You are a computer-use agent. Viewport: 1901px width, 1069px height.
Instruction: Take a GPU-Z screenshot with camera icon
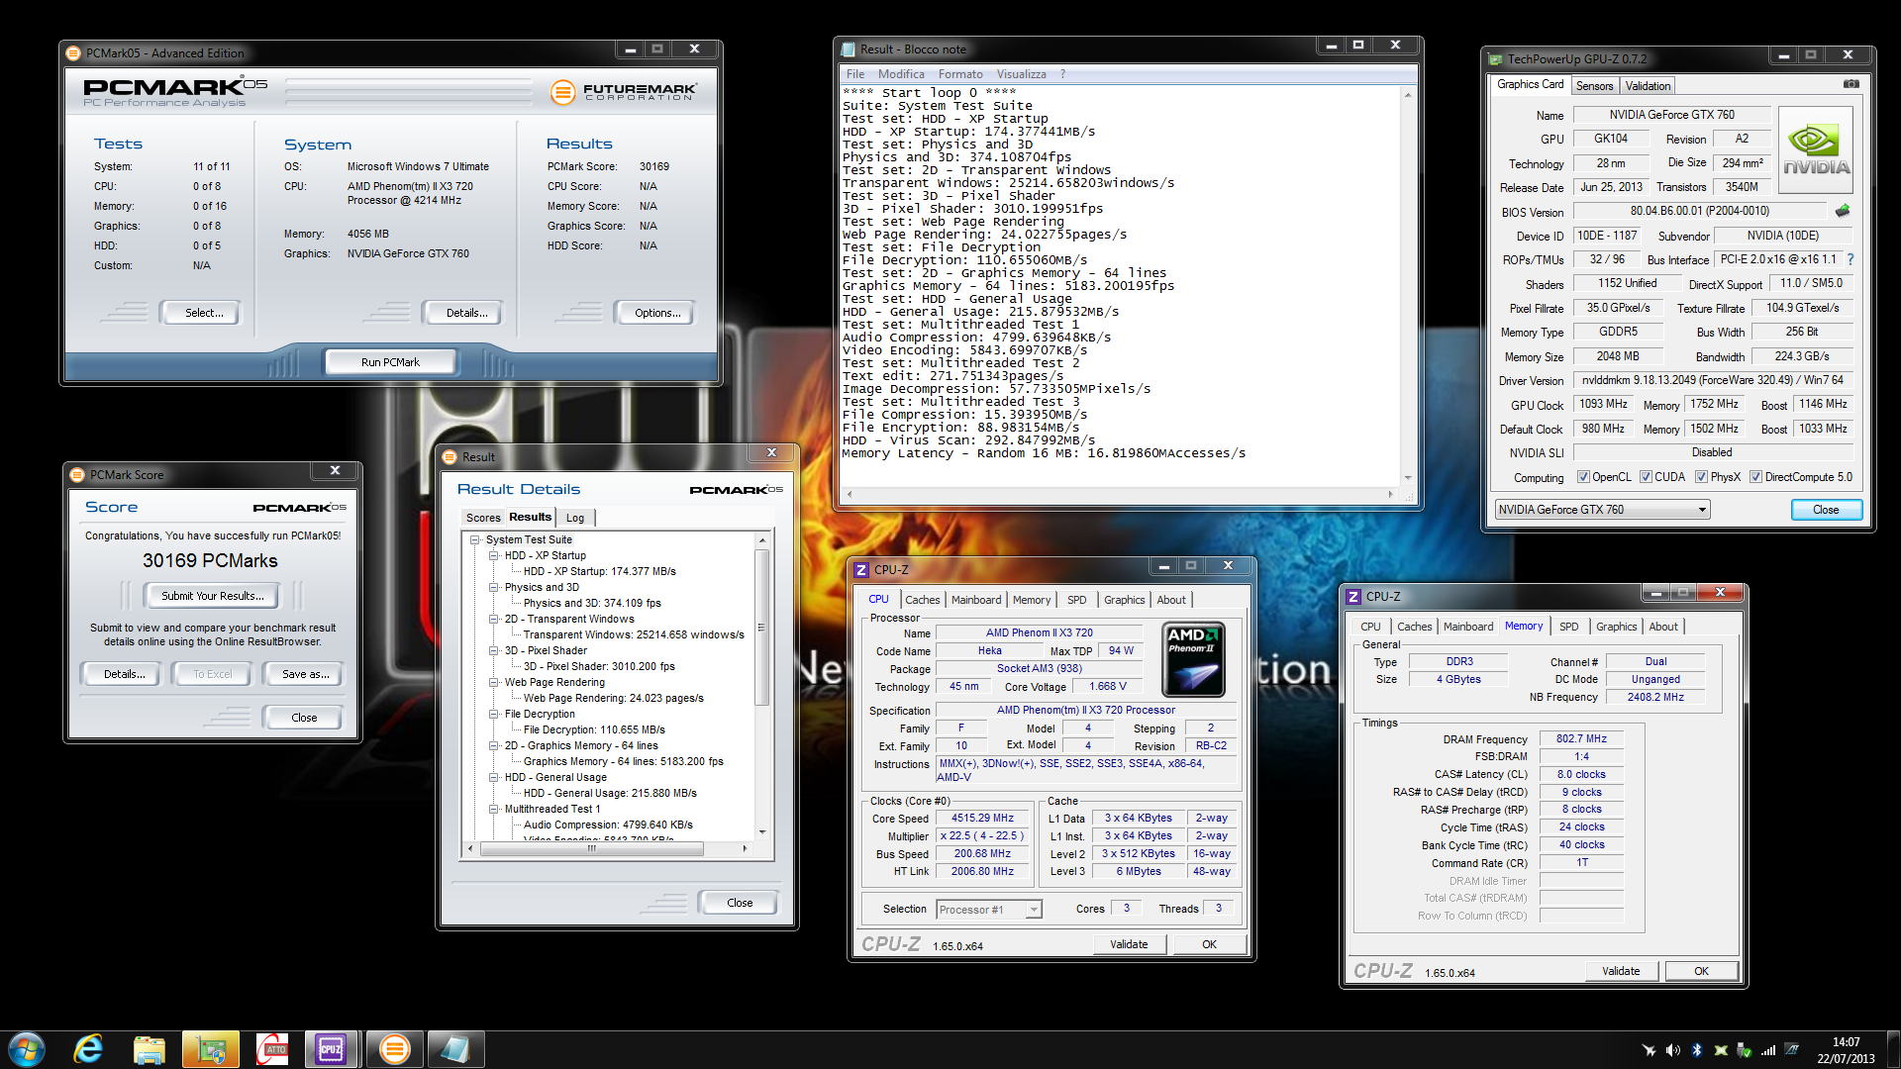1851,84
